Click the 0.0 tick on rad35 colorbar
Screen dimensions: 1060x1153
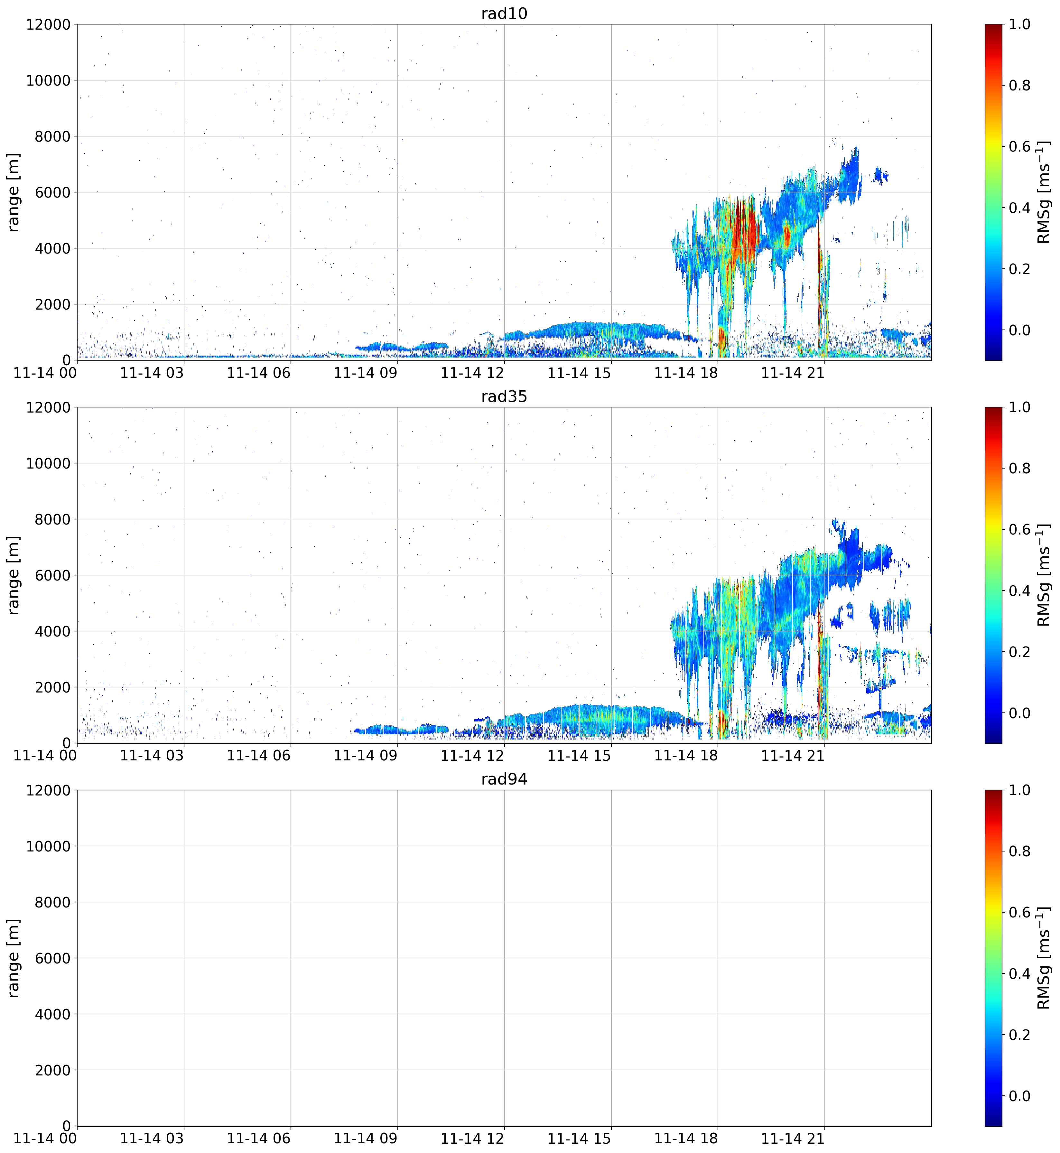(1019, 713)
